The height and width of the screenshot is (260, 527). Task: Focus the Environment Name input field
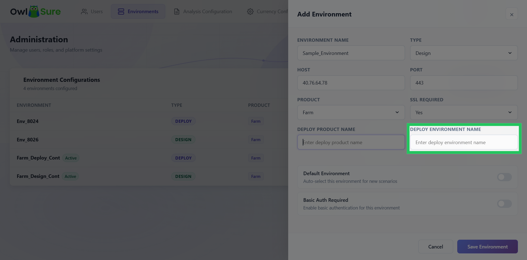tap(351, 53)
